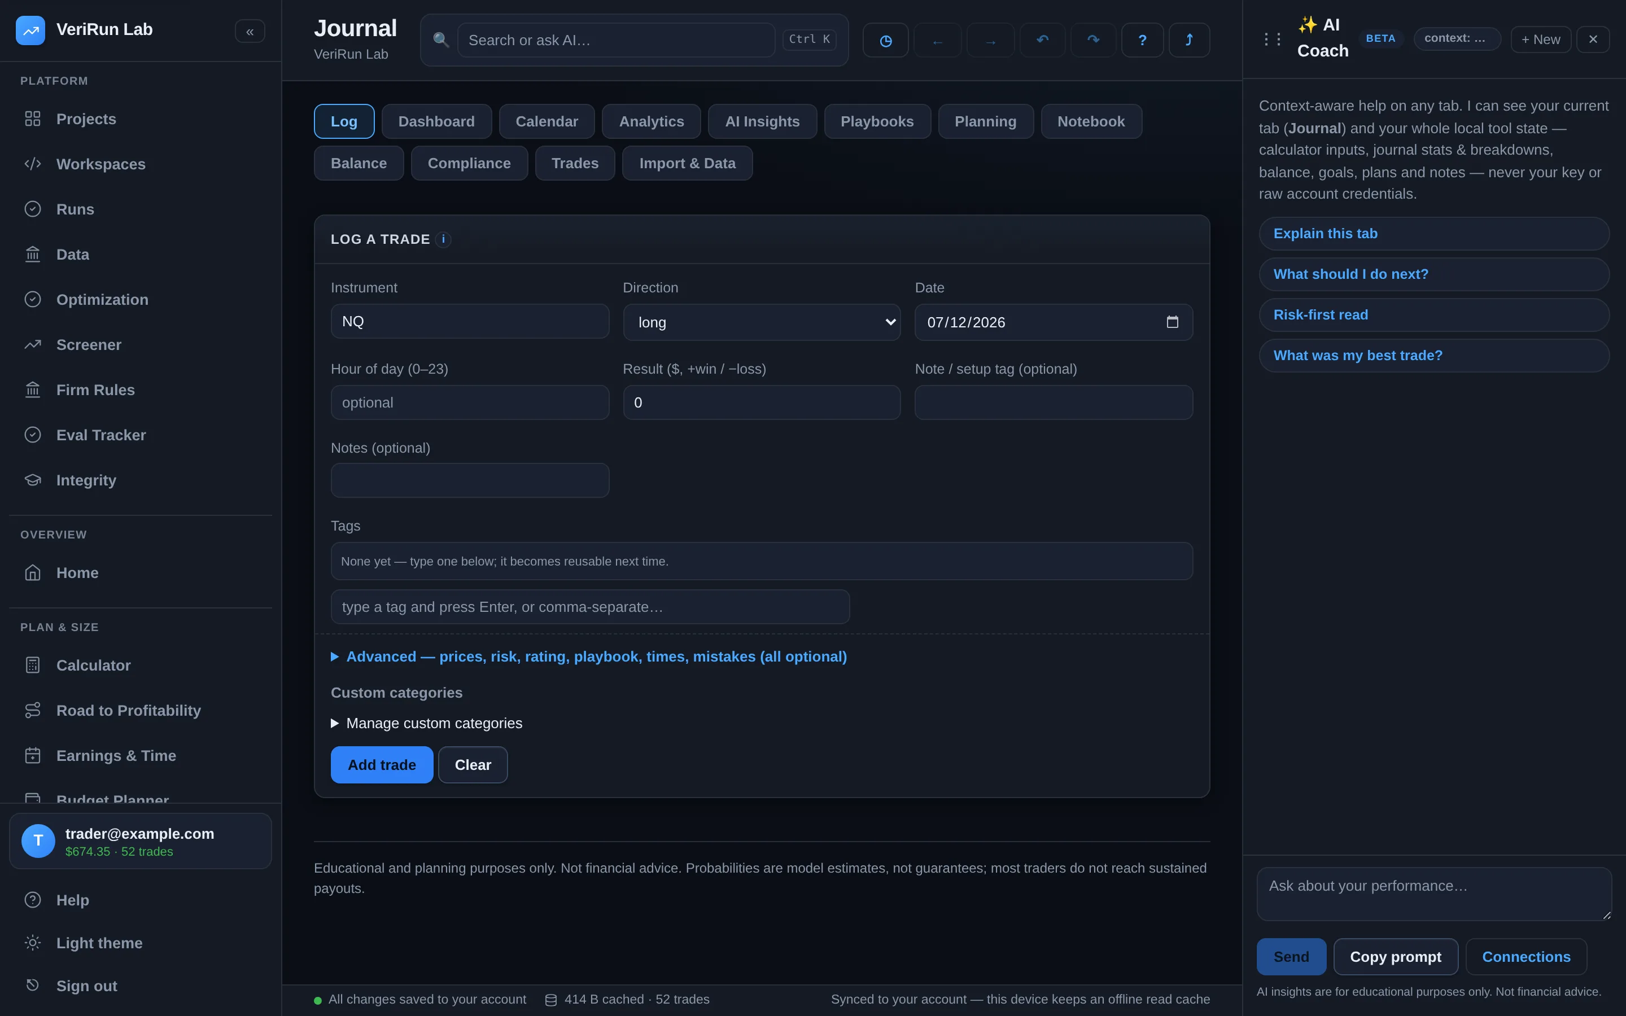Image resolution: width=1626 pixels, height=1016 pixels.
Task: Open the date picker calendar icon
Action: pos(1173,322)
